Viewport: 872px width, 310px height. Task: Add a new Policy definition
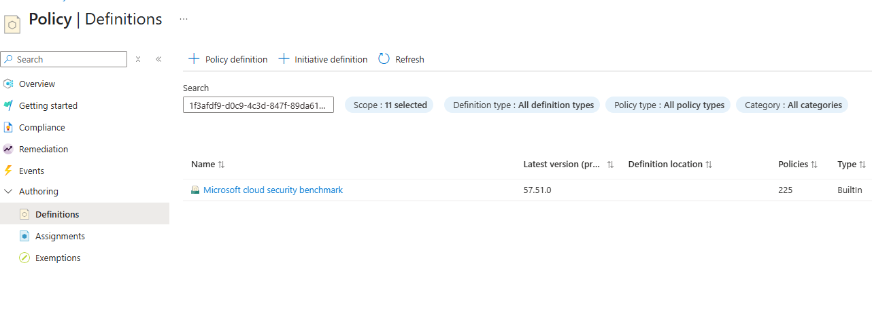click(x=228, y=59)
